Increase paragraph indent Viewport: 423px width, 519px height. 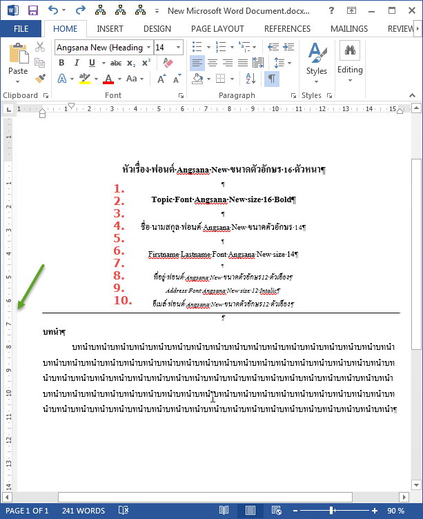[x=288, y=47]
